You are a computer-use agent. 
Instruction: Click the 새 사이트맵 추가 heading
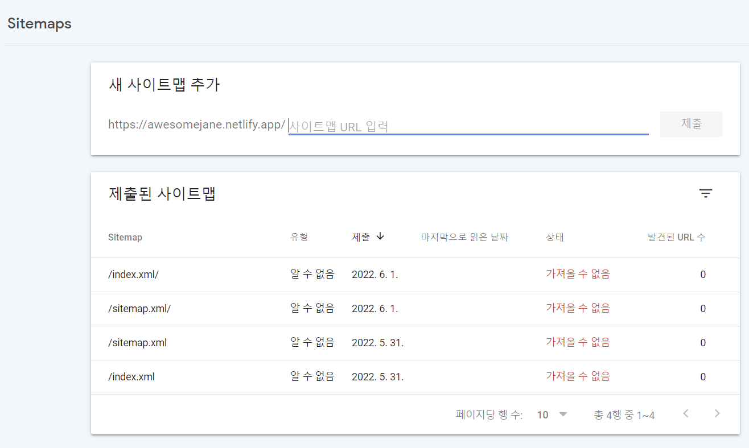164,85
